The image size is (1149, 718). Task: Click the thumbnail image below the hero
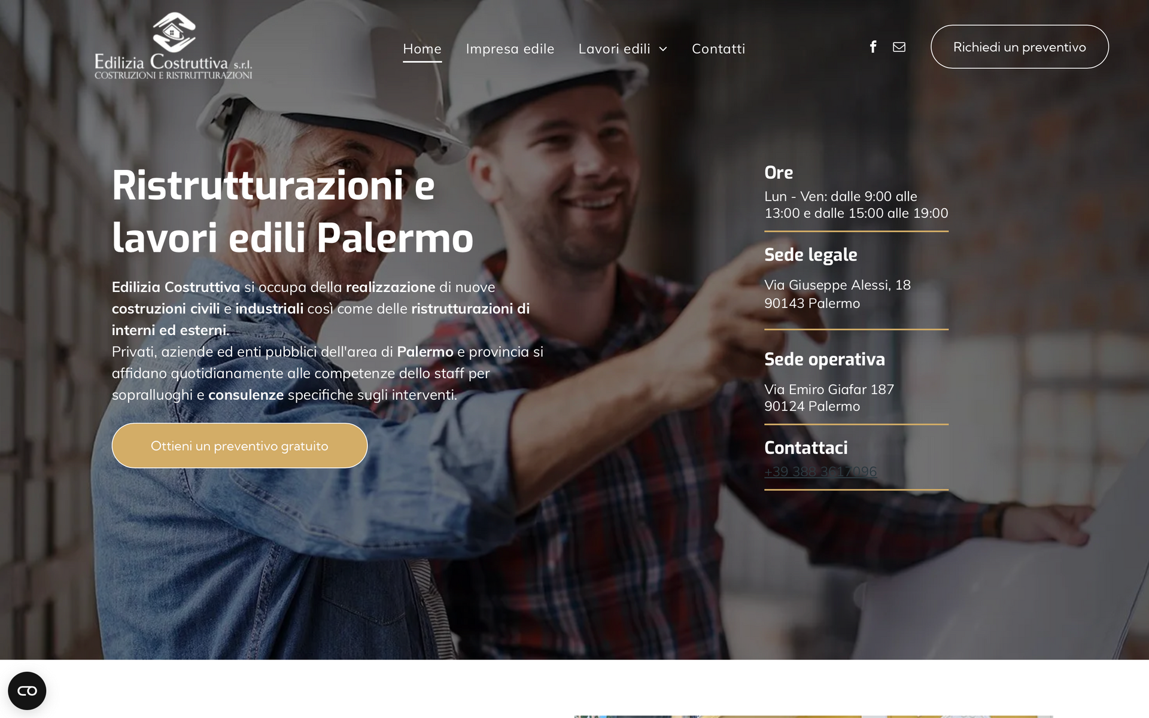(x=813, y=716)
